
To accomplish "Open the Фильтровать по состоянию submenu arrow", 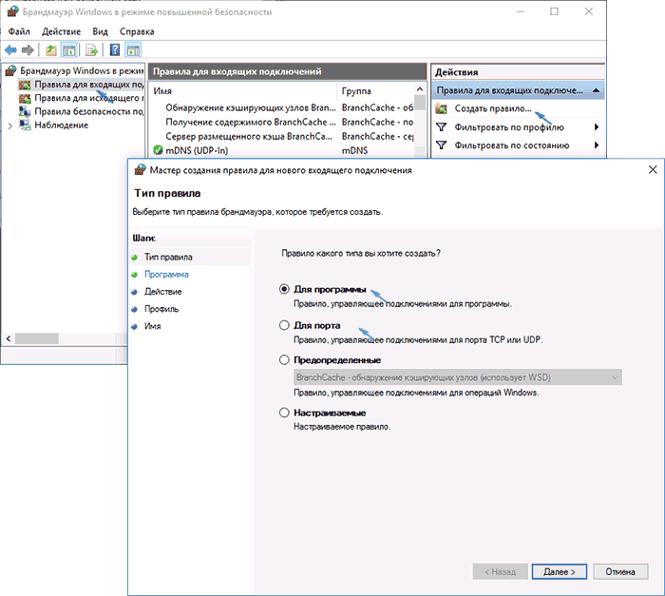I will point(597,145).
